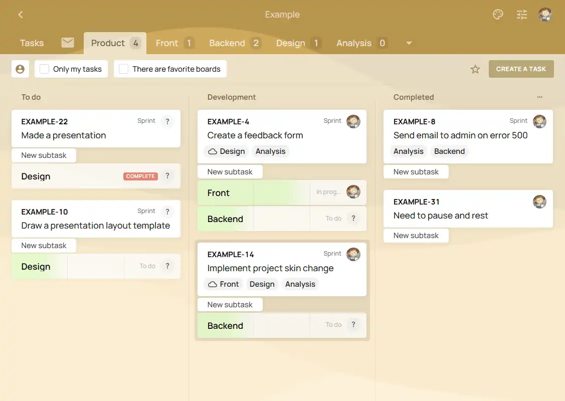Toggle There are favorite boards checkbox
The width and height of the screenshot is (565, 401).
(x=124, y=69)
